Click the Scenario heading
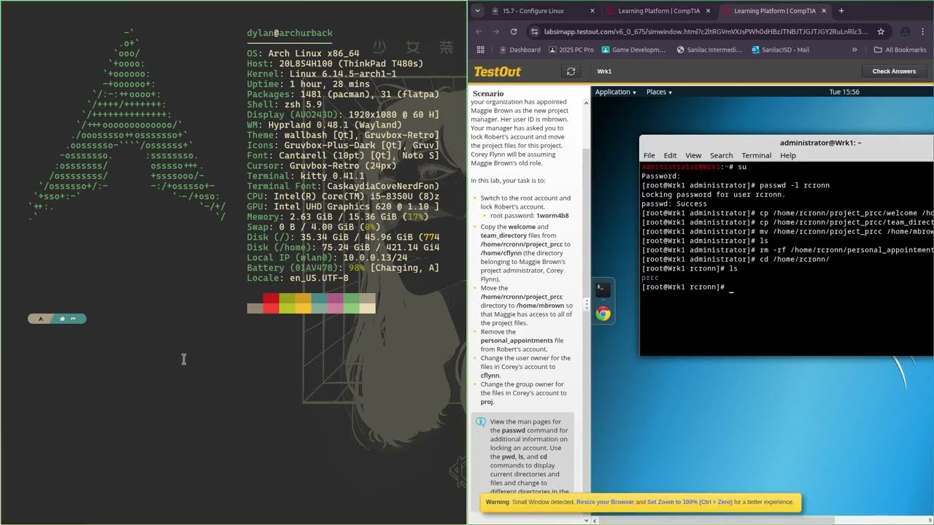This screenshot has height=525, width=934. 488,93
